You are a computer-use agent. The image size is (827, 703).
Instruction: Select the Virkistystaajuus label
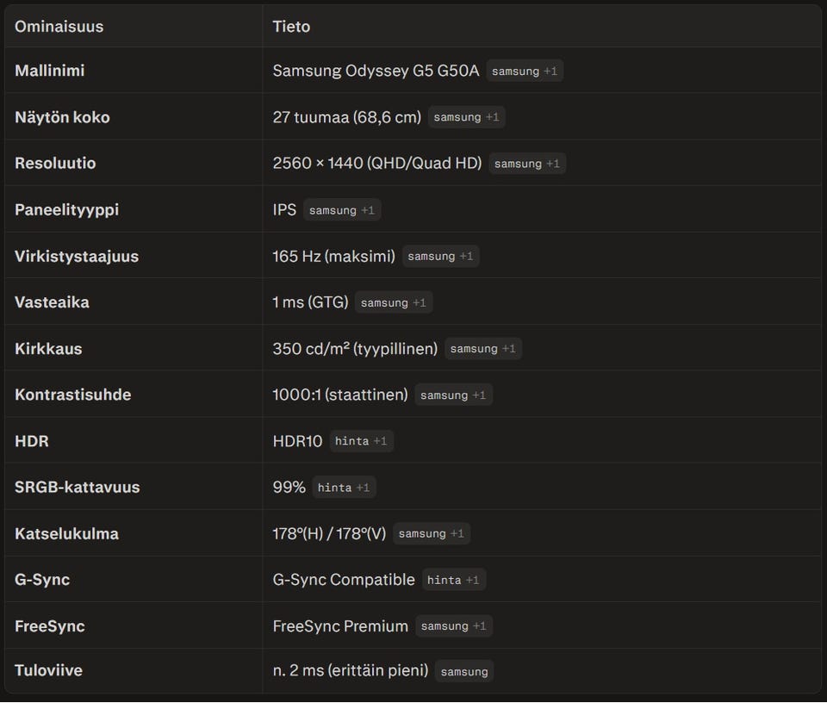[x=77, y=257]
